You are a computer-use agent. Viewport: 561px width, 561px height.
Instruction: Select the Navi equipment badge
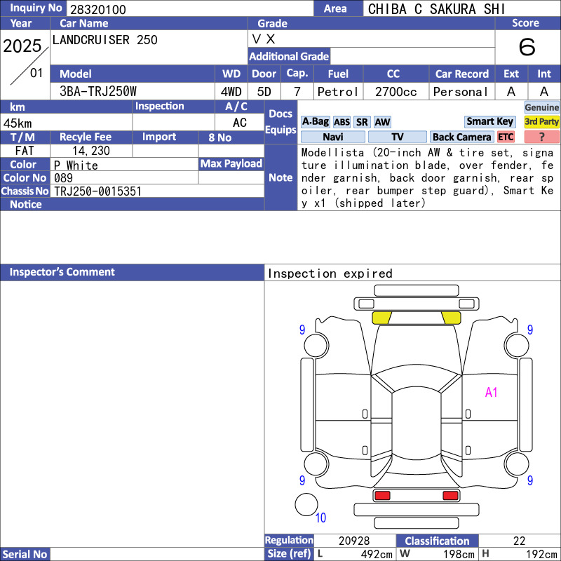coord(332,137)
